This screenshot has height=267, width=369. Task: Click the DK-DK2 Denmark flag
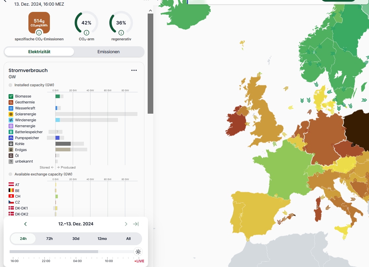tap(11, 214)
